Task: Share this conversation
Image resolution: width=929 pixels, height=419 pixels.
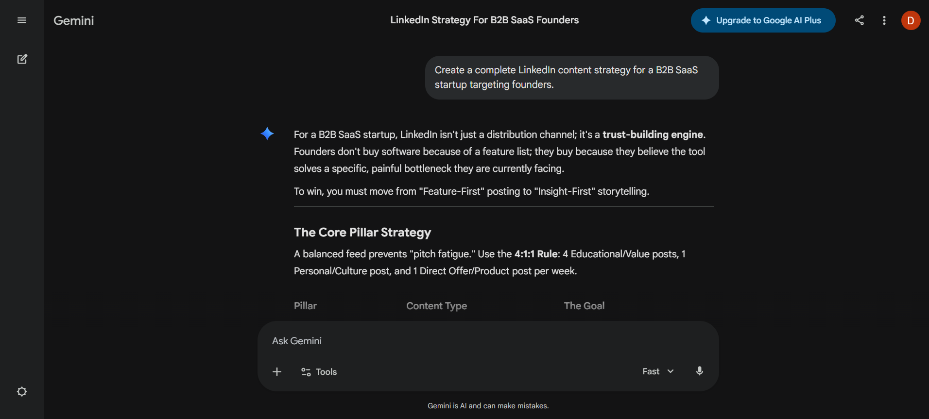Action: click(x=859, y=20)
